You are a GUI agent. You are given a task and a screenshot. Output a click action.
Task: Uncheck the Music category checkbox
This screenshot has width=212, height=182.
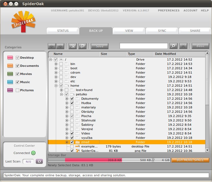[x=17, y=82]
